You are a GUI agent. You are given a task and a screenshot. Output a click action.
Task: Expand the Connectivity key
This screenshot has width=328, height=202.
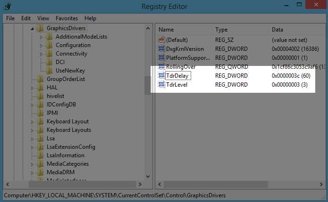pyautogui.click(x=41, y=54)
